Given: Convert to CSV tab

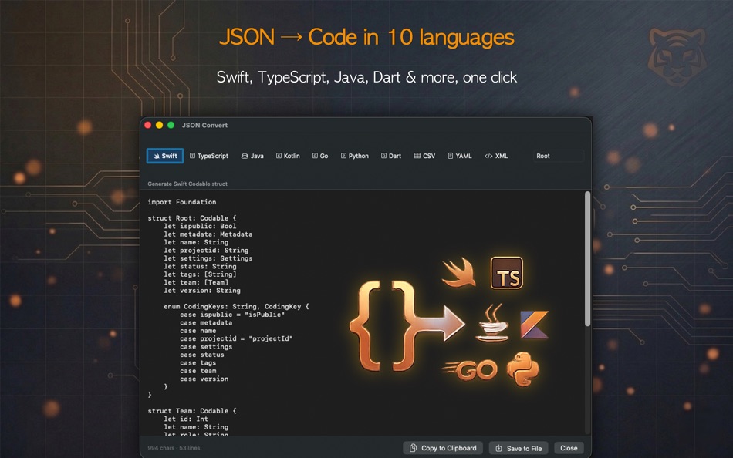Looking at the screenshot, I should pyautogui.click(x=424, y=156).
